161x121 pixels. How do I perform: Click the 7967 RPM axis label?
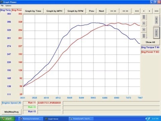coord(140,98)
